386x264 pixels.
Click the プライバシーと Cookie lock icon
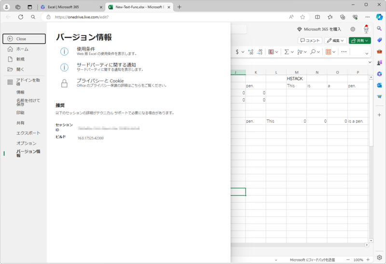pos(64,83)
